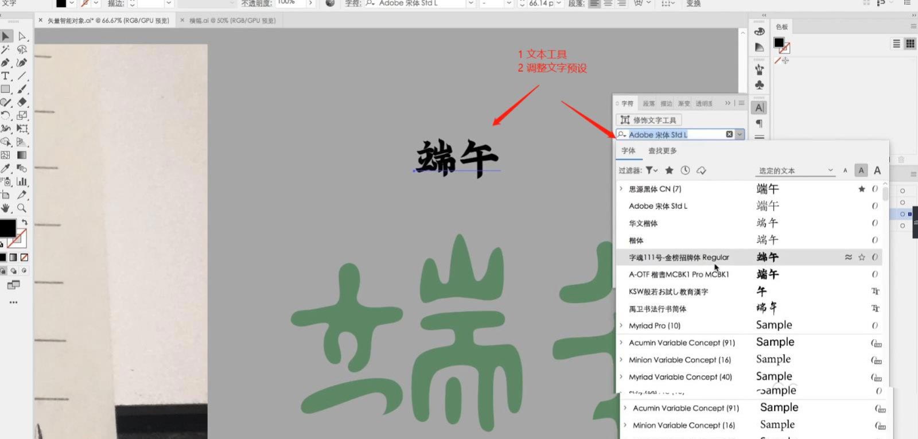This screenshot has width=918, height=439.
Task: Select the Magic Wand tool
Action: click(6, 49)
